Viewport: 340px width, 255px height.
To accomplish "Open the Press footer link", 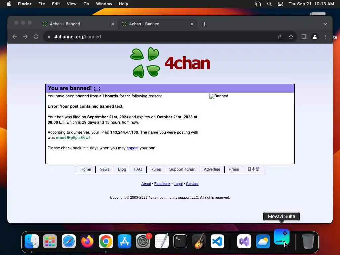I will [234, 169].
